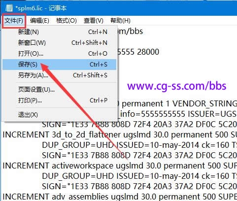The width and height of the screenshot is (237, 201).
Task: Click the Notepad icon in the title bar
Action: point(9,8)
